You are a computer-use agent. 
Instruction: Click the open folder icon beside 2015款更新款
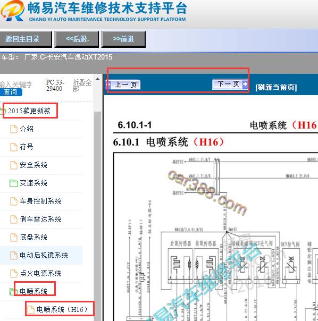pos(3,111)
